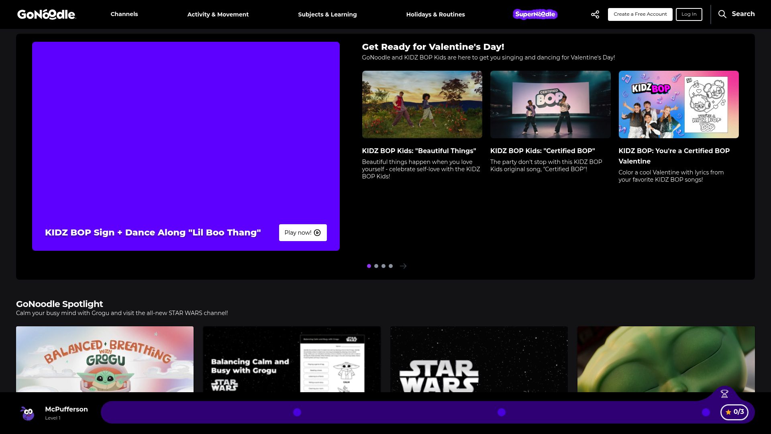Advance the carousel with the right arrow

click(403, 266)
